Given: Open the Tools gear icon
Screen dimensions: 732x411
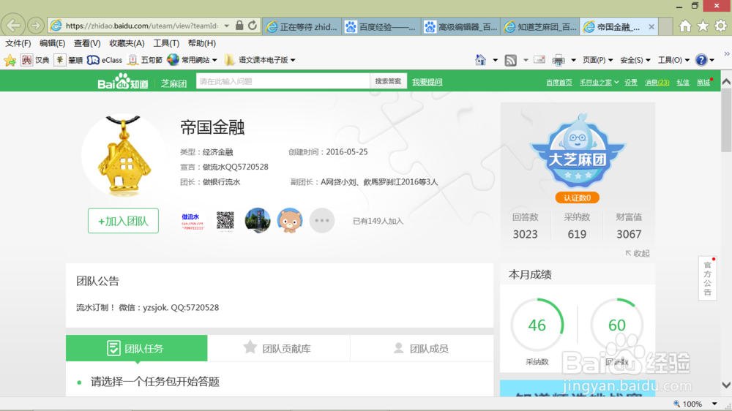Looking at the screenshot, I should point(720,26).
